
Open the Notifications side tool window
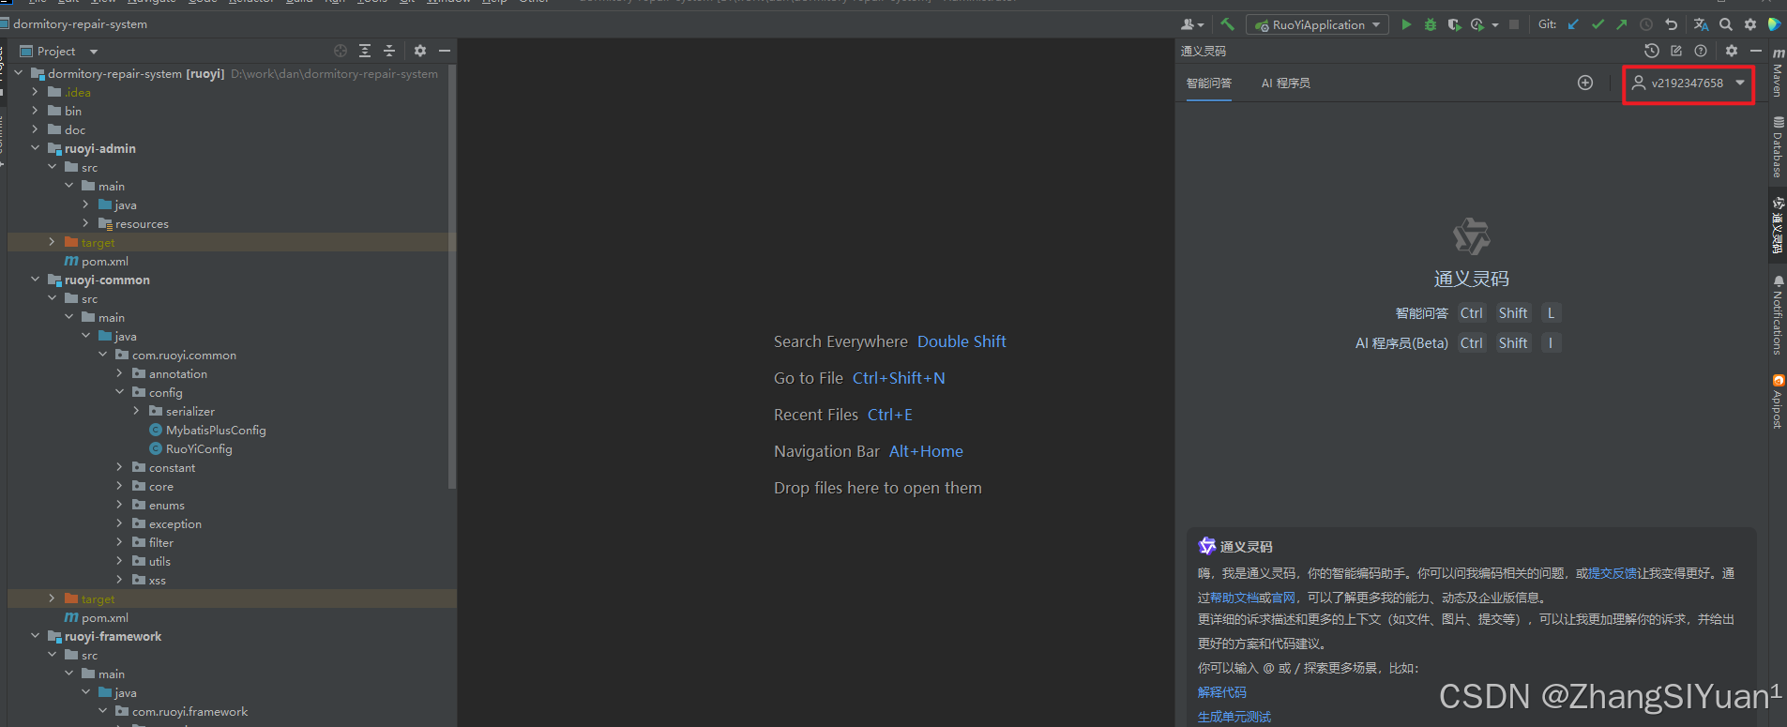pos(1778,315)
